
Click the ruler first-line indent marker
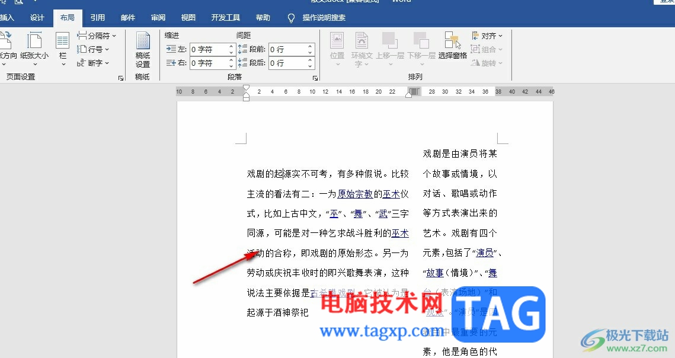point(247,88)
